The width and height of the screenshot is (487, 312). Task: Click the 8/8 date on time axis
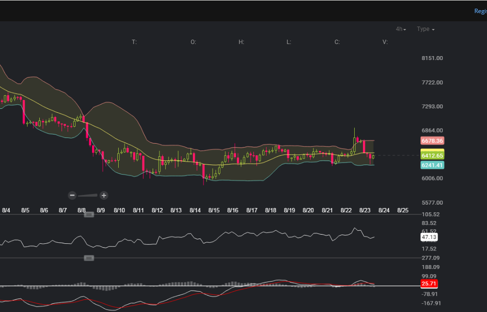[x=81, y=210]
